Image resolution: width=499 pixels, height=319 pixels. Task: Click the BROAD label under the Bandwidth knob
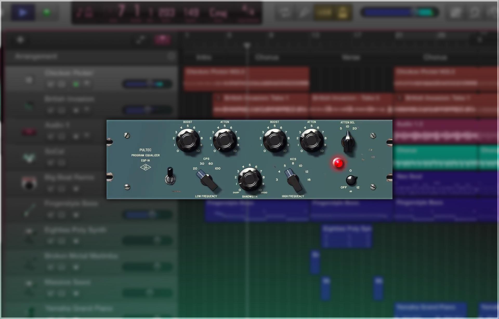point(264,193)
